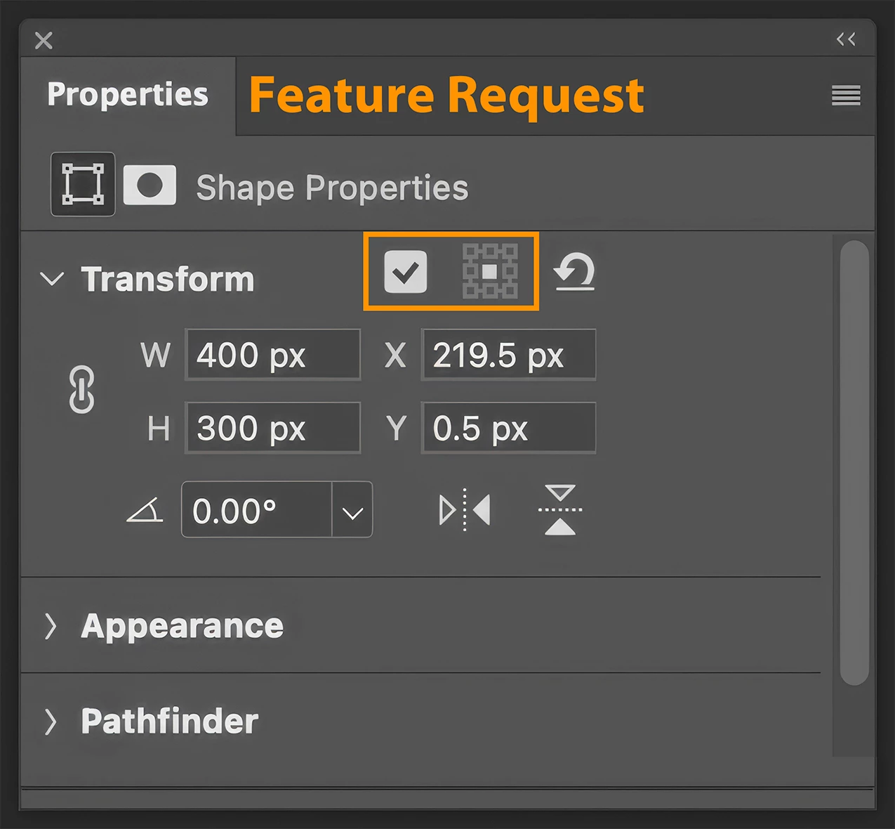This screenshot has width=895, height=829.
Task: Toggle the link width and height constraint
Action: click(82, 389)
